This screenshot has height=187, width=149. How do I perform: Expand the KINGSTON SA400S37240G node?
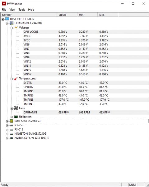[x=7, y=134]
